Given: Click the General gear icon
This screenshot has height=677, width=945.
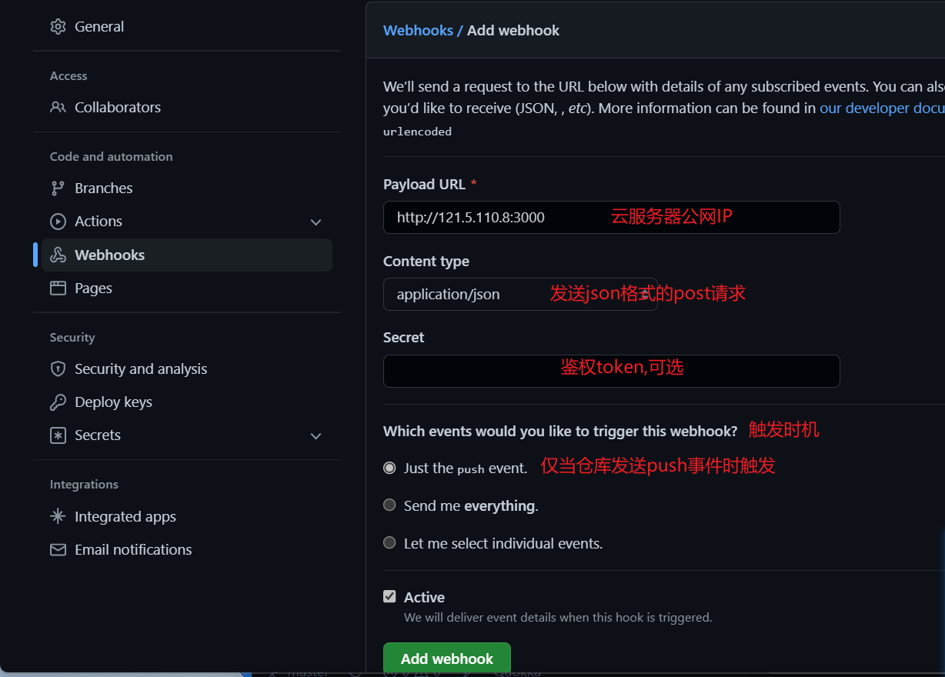Looking at the screenshot, I should coord(58,27).
